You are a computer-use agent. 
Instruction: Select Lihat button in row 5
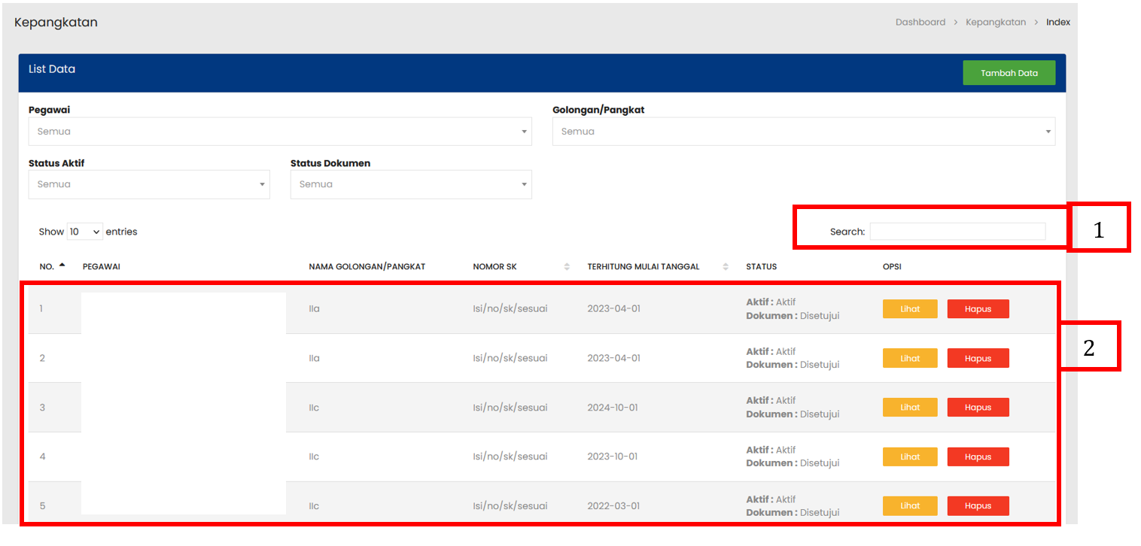(909, 506)
